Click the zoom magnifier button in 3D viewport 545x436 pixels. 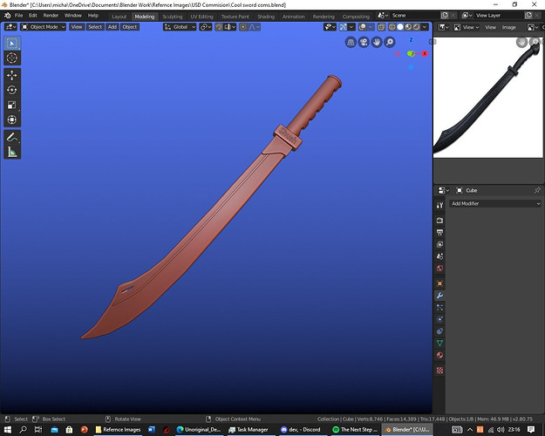pyautogui.click(x=390, y=43)
